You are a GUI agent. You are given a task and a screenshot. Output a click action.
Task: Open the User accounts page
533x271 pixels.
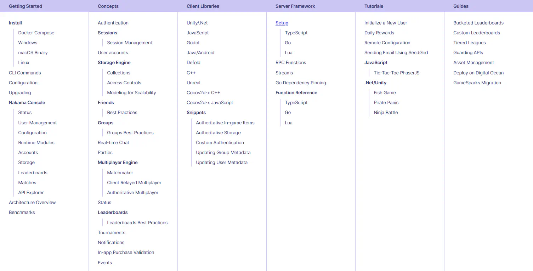(113, 52)
